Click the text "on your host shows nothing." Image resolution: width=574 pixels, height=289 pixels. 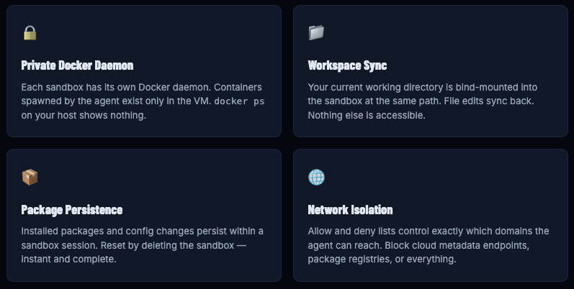pyautogui.click(x=84, y=115)
